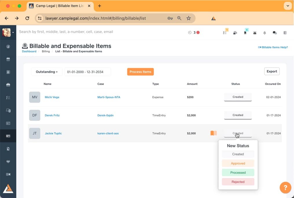This screenshot has height=198, width=294.
Task: Choose Rejected from New Status menu
Action: click(238, 182)
